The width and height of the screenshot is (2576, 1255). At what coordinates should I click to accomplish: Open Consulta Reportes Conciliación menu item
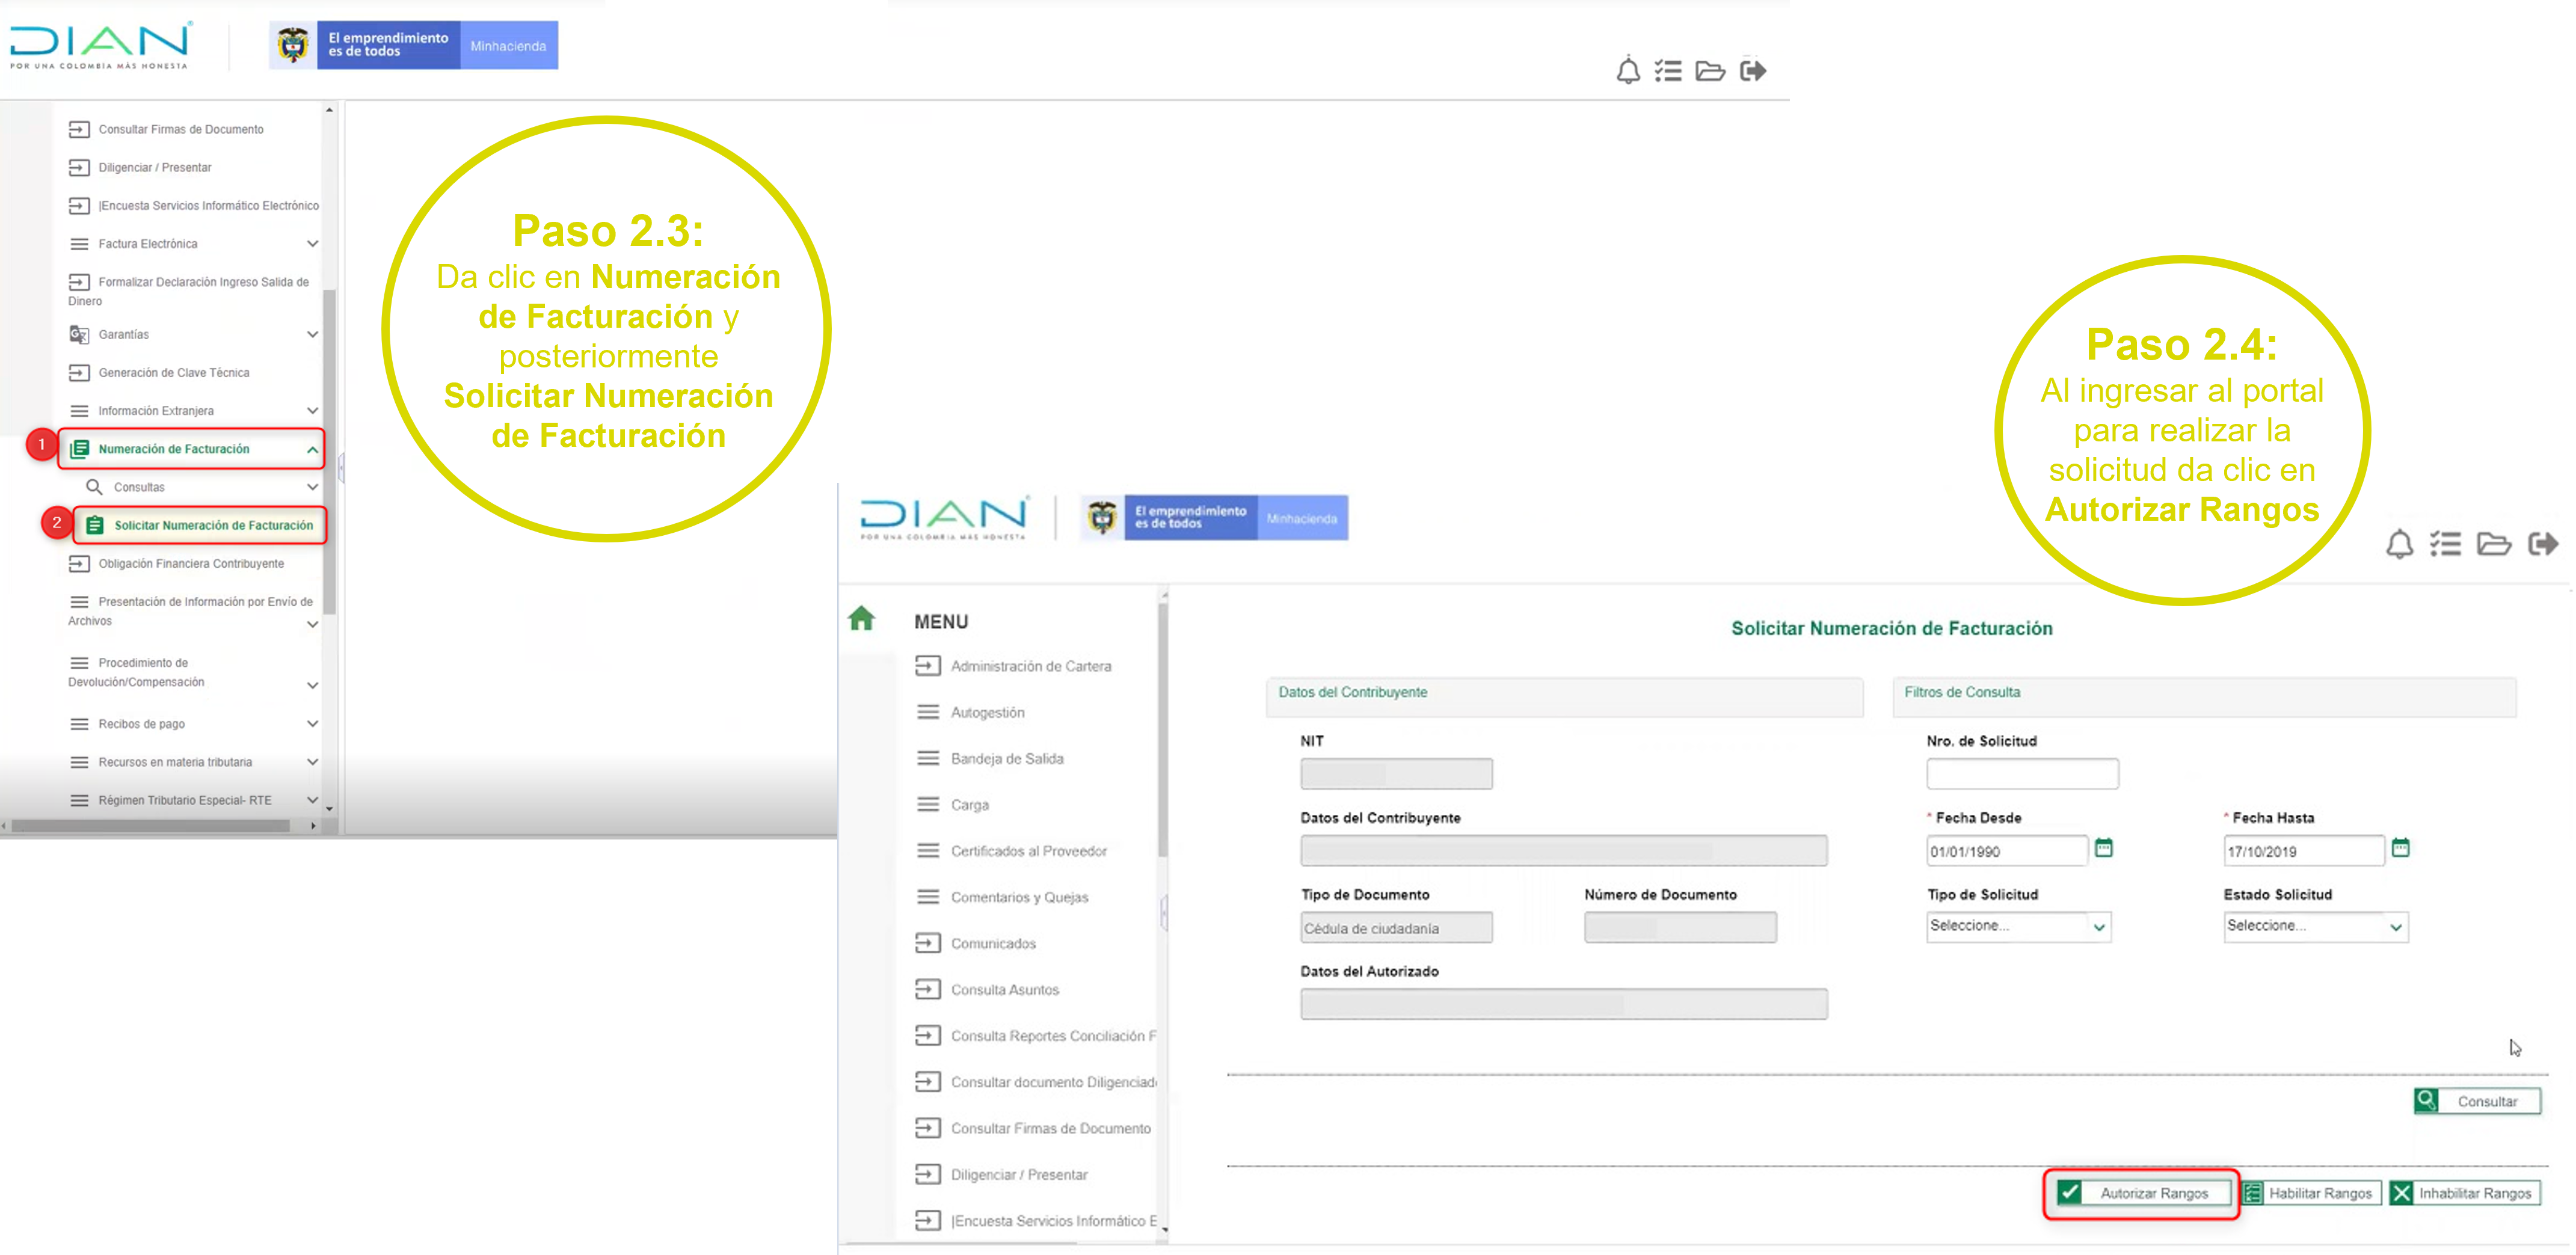[1036, 1036]
